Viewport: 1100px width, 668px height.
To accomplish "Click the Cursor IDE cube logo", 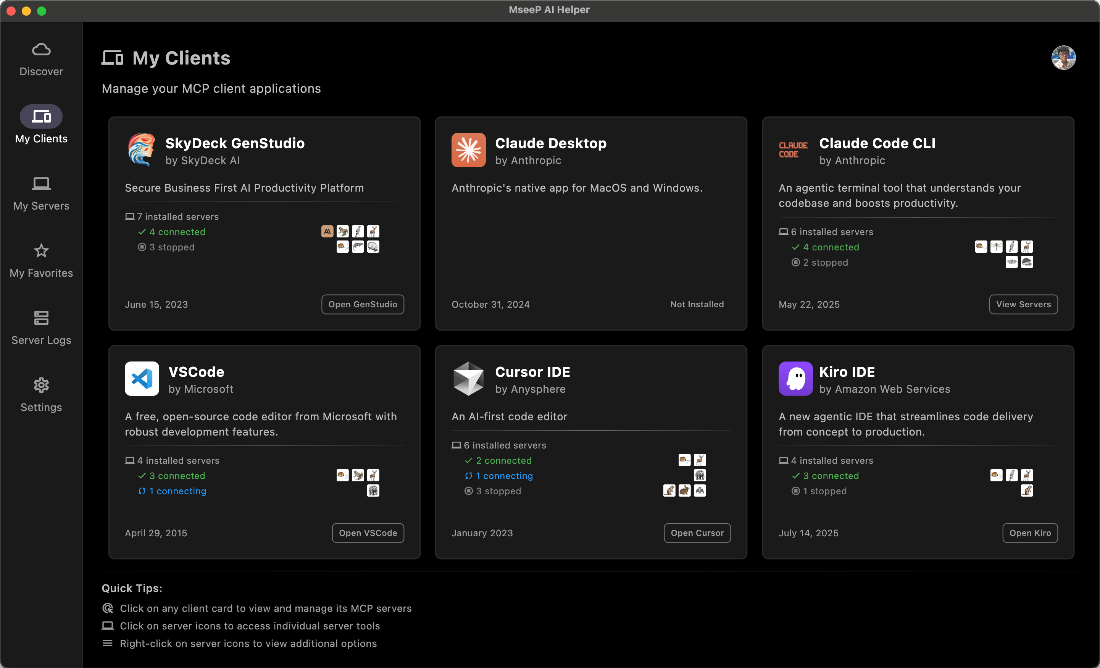I will [468, 379].
